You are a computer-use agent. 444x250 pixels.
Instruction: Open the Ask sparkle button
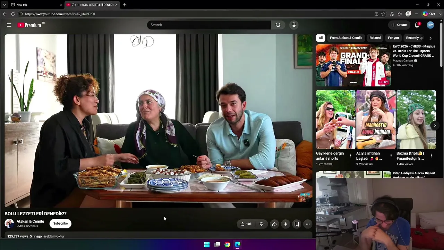point(285,224)
